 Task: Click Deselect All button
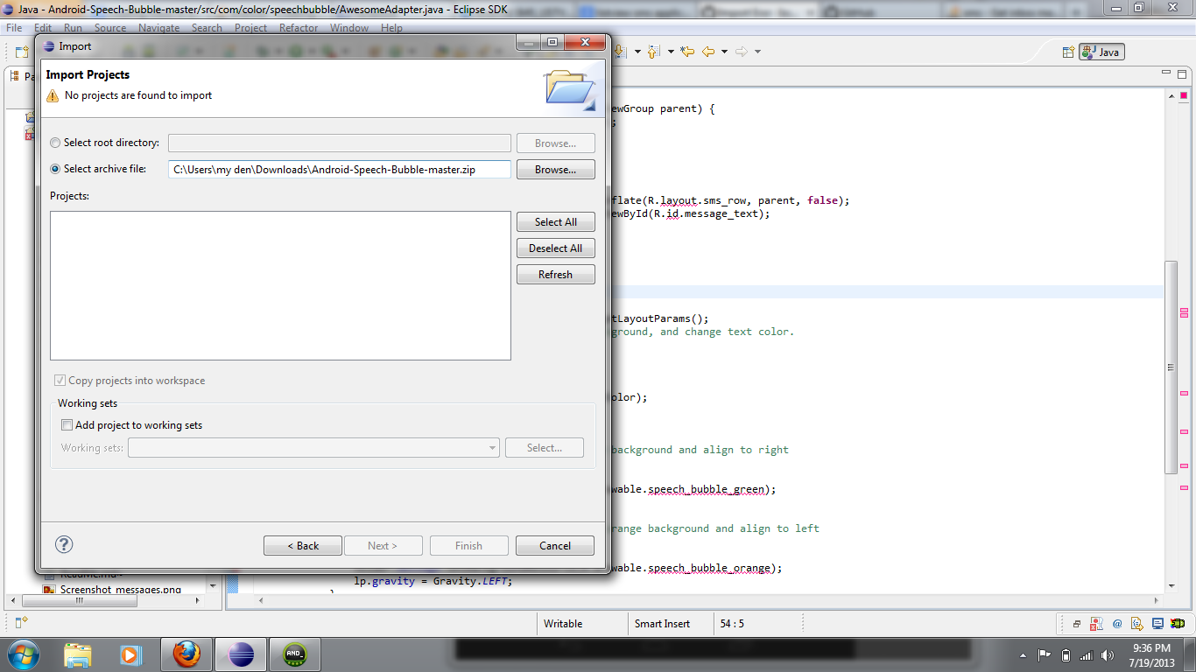555,248
